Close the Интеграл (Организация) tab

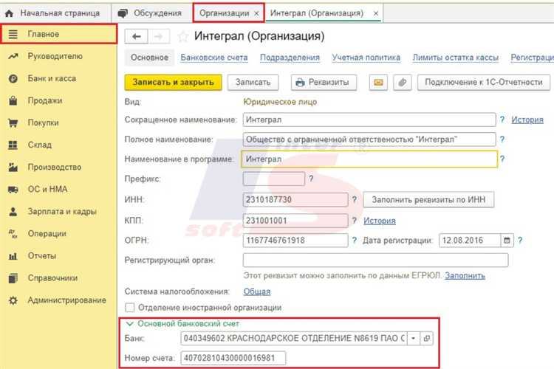coord(376,13)
